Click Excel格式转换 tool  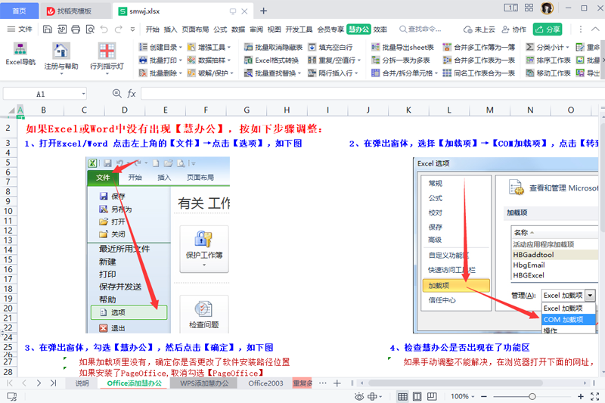(271, 60)
